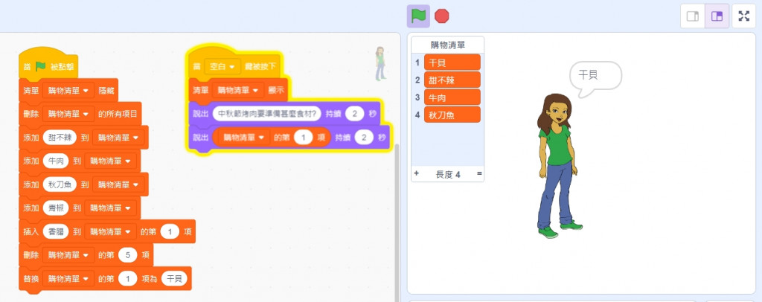Switch to small stage layout
The image size is (762, 302).
coord(693,16)
